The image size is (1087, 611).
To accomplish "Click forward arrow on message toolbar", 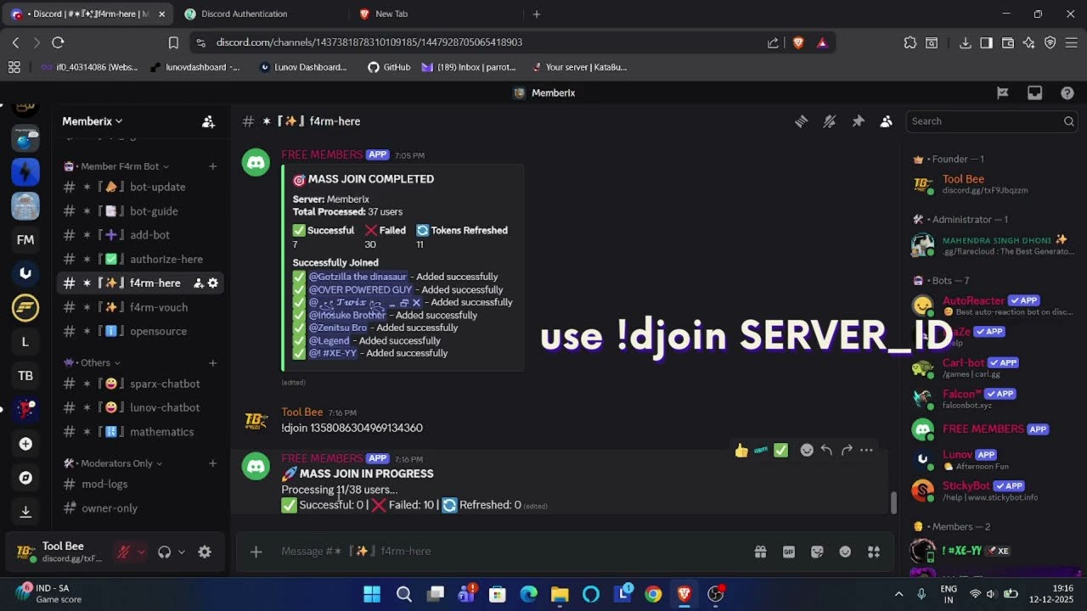I will coord(847,451).
